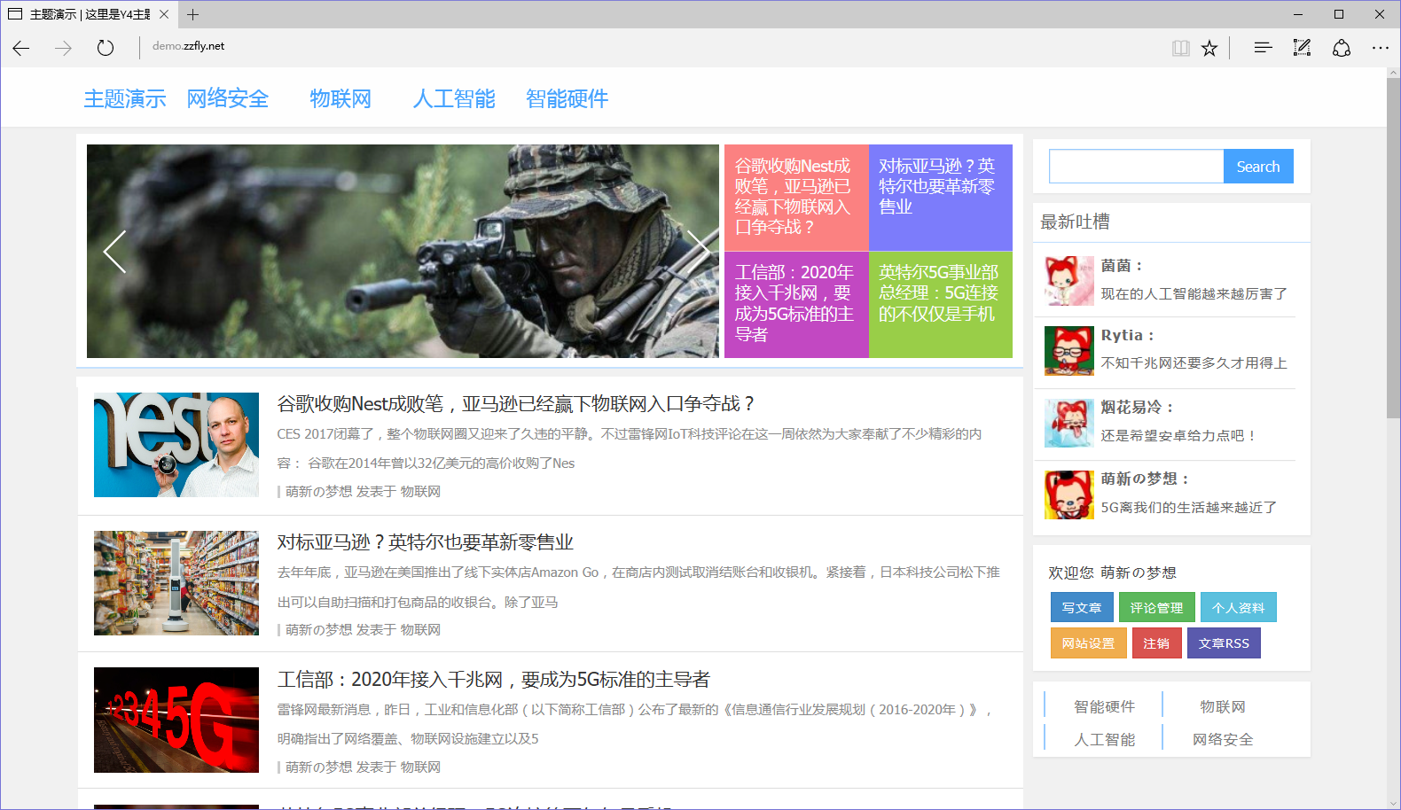Screen dimensions: 1401x810
Task: Click the 文章RSS button
Action: pyautogui.click(x=1225, y=643)
